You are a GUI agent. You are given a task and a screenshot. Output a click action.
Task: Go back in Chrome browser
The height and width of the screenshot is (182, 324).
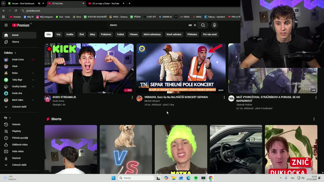(x=4, y=11)
